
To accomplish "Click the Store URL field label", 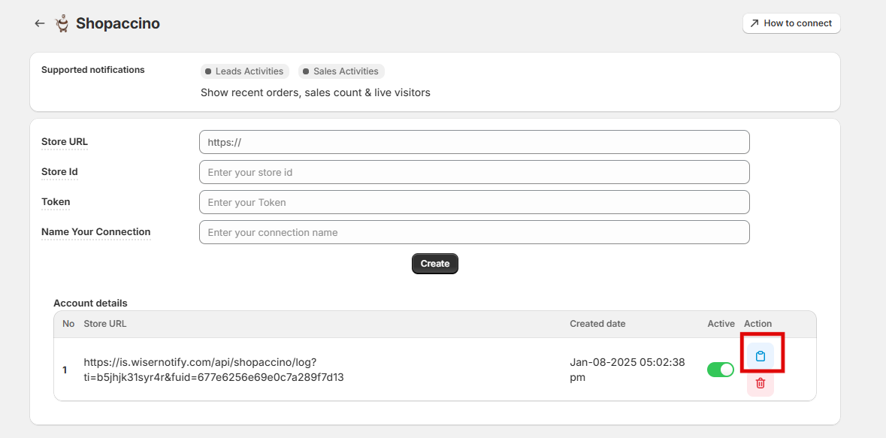I will click(65, 141).
